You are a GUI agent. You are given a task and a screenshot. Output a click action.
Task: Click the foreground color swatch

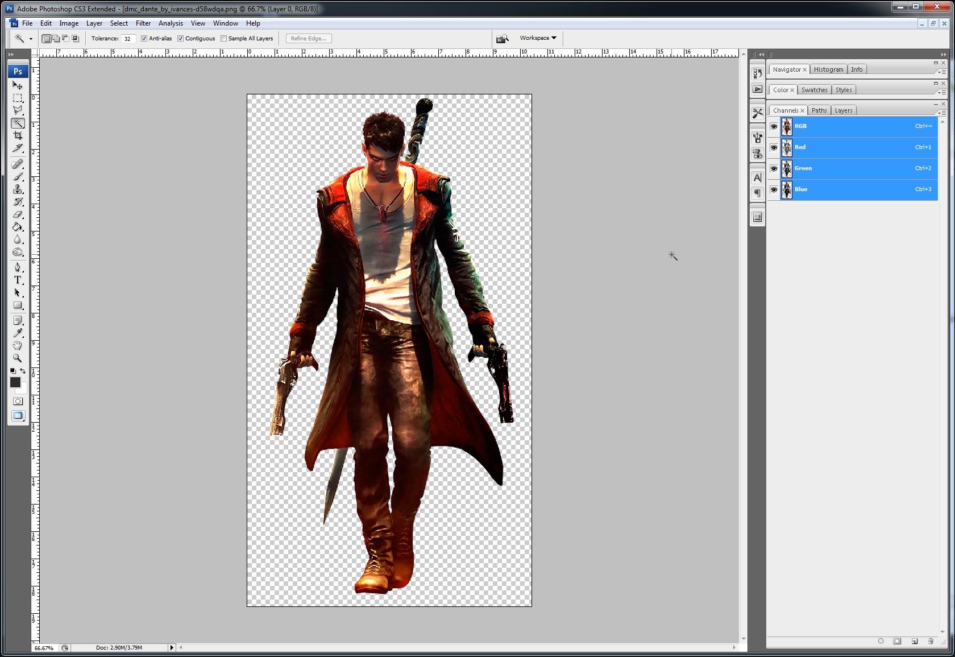point(15,382)
